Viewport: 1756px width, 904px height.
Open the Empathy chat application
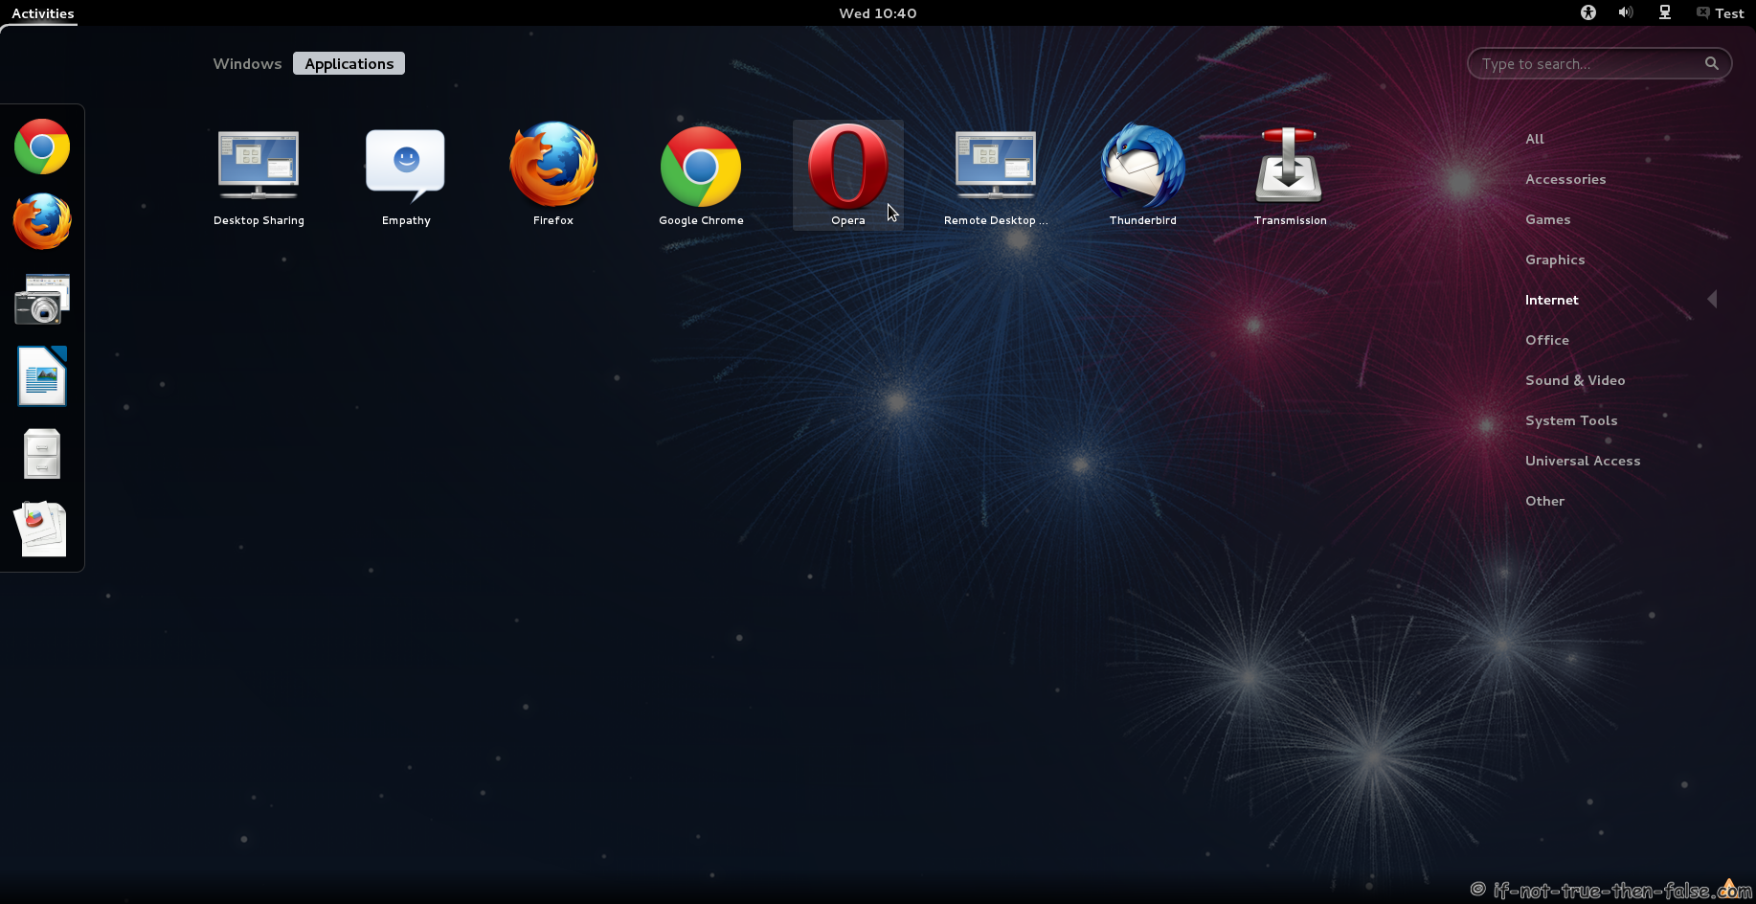click(x=406, y=174)
